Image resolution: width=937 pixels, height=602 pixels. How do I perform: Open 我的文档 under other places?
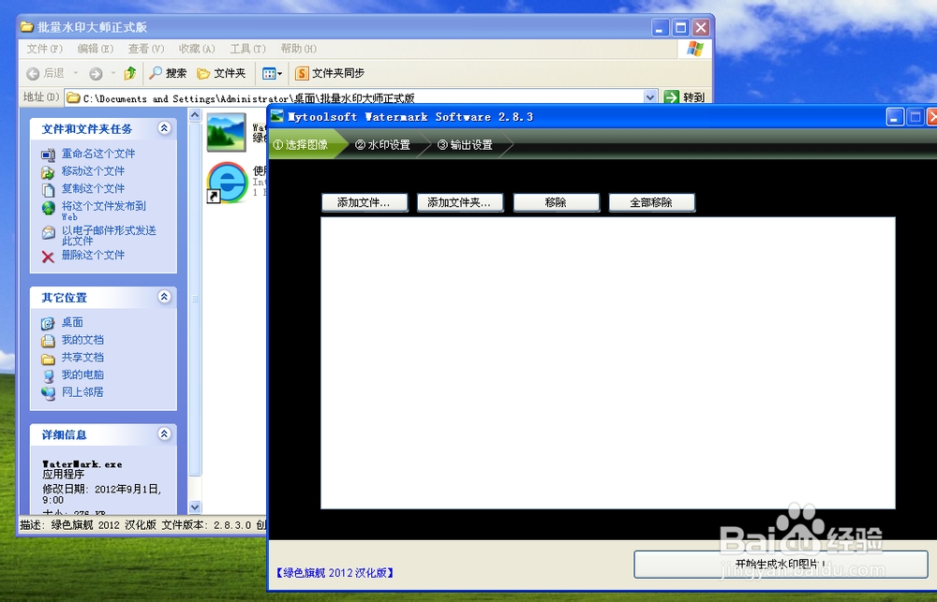[82, 339]
